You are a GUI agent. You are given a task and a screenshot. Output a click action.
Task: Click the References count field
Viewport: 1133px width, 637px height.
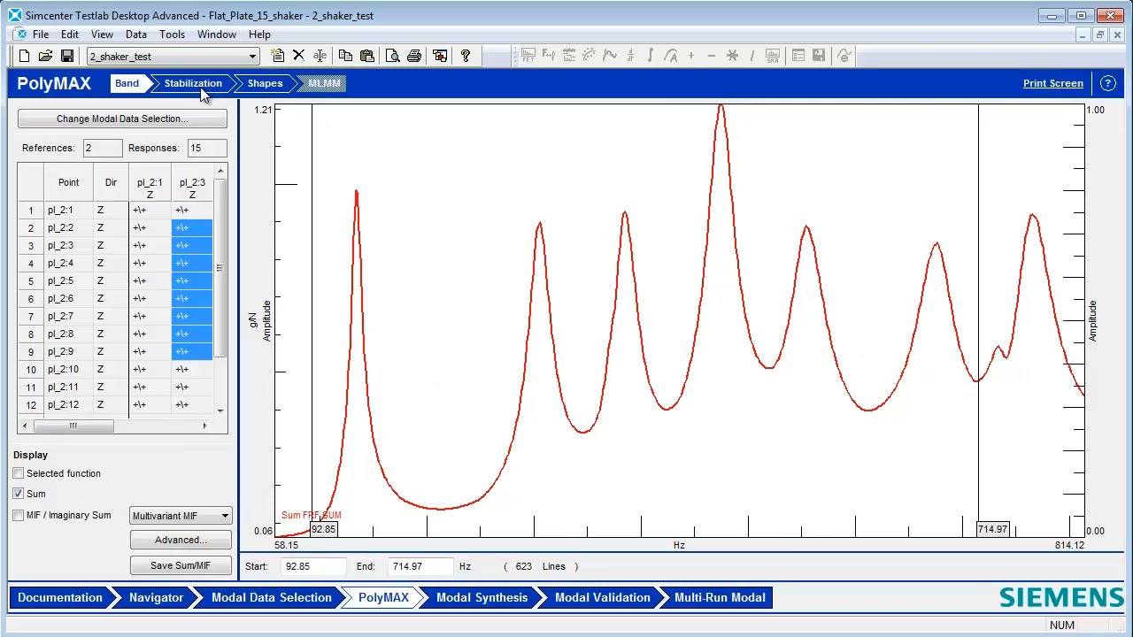(x=102, y=148)
